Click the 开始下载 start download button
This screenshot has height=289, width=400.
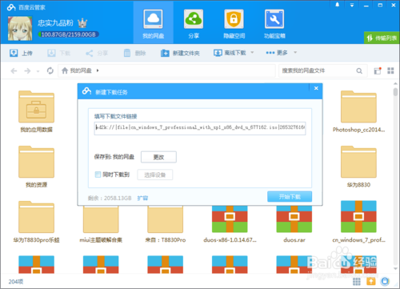(x=290, y=197)
